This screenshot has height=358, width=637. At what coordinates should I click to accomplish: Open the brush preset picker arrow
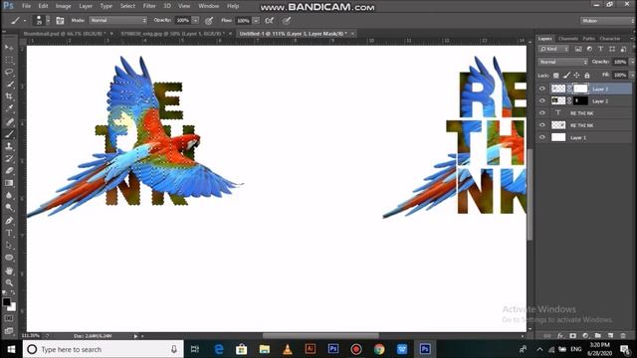[49, 20]
